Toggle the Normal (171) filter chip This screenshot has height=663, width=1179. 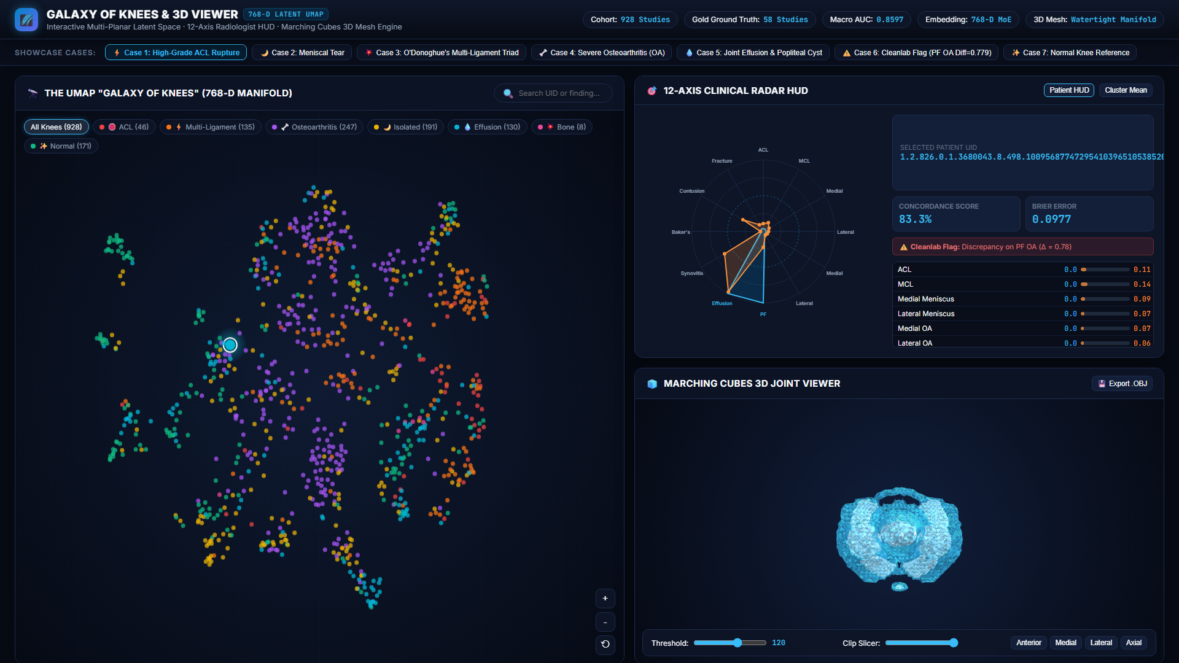[x=61, y=146]
